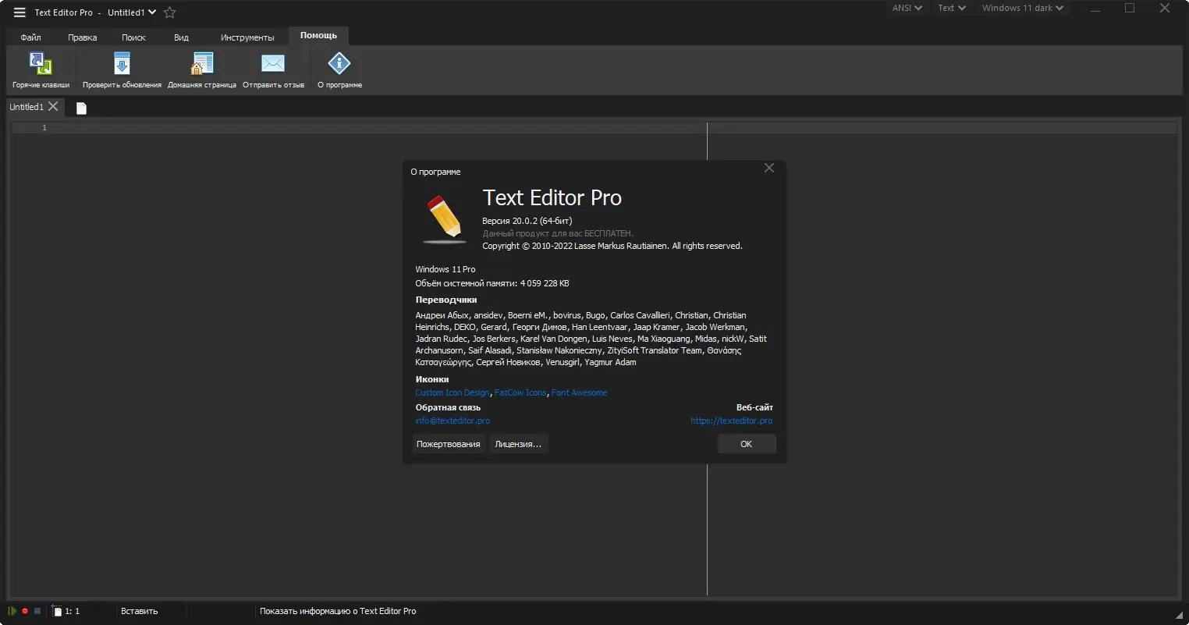Click the red macro record icon
Image resolution: width=1189 pixels, height=625 pixels.
pos(23,611)
